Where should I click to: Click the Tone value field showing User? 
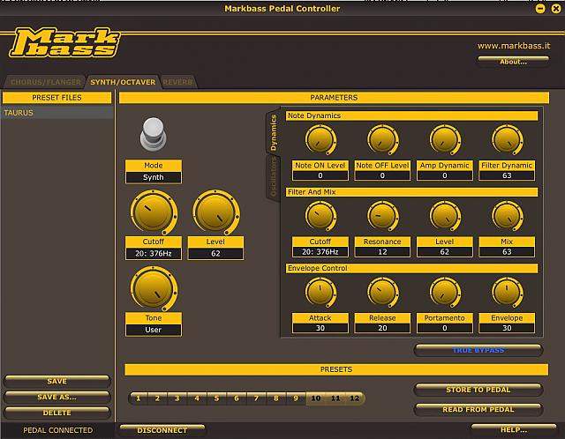point(153,330)
